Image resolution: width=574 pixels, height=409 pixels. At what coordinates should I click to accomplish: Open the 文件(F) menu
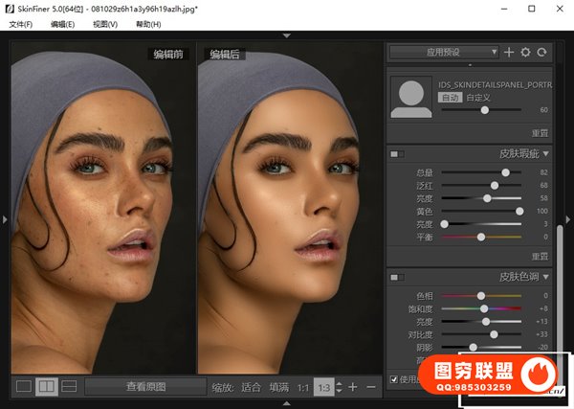[21, 23]
